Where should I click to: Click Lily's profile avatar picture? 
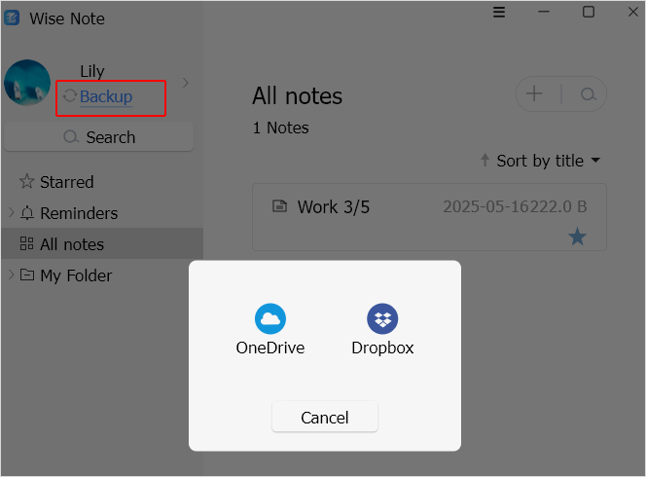[x=27, y=83]
